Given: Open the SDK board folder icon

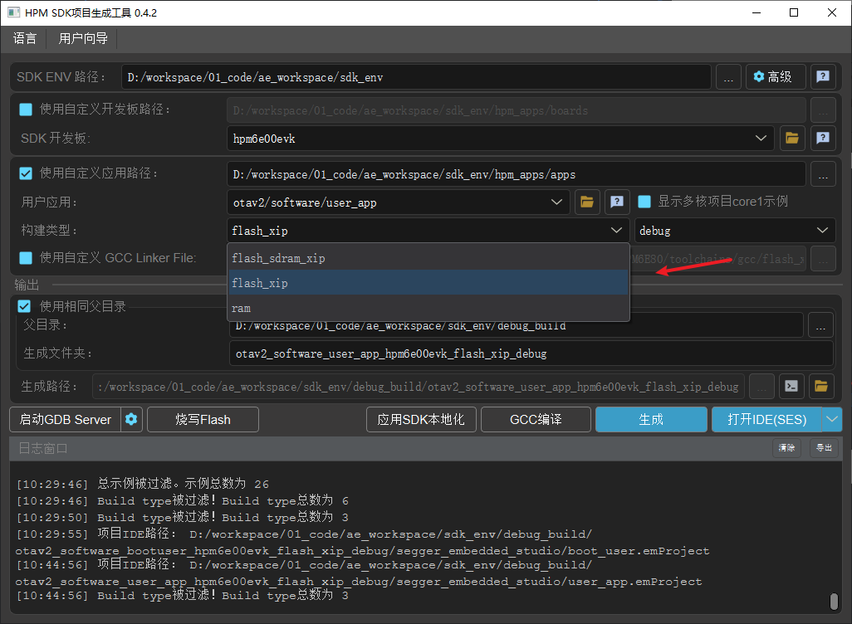Looking at the screenshot, I should pyautogui.click(x=792, y=139).
